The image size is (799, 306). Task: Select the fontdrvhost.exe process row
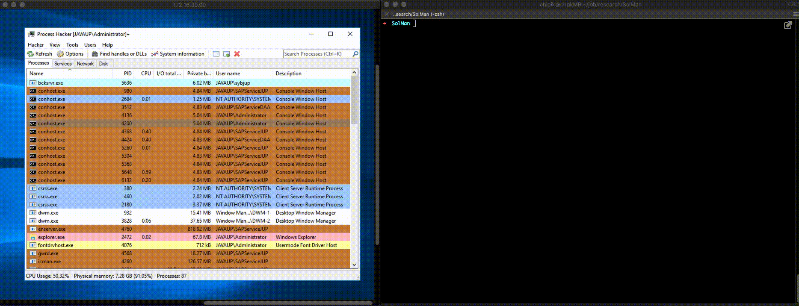(x=188, y=245)
